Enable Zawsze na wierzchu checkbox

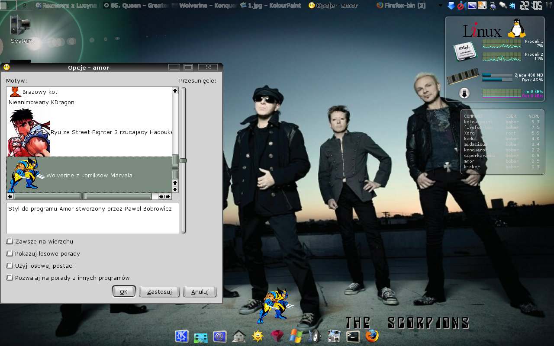click(x=10, y=241)
